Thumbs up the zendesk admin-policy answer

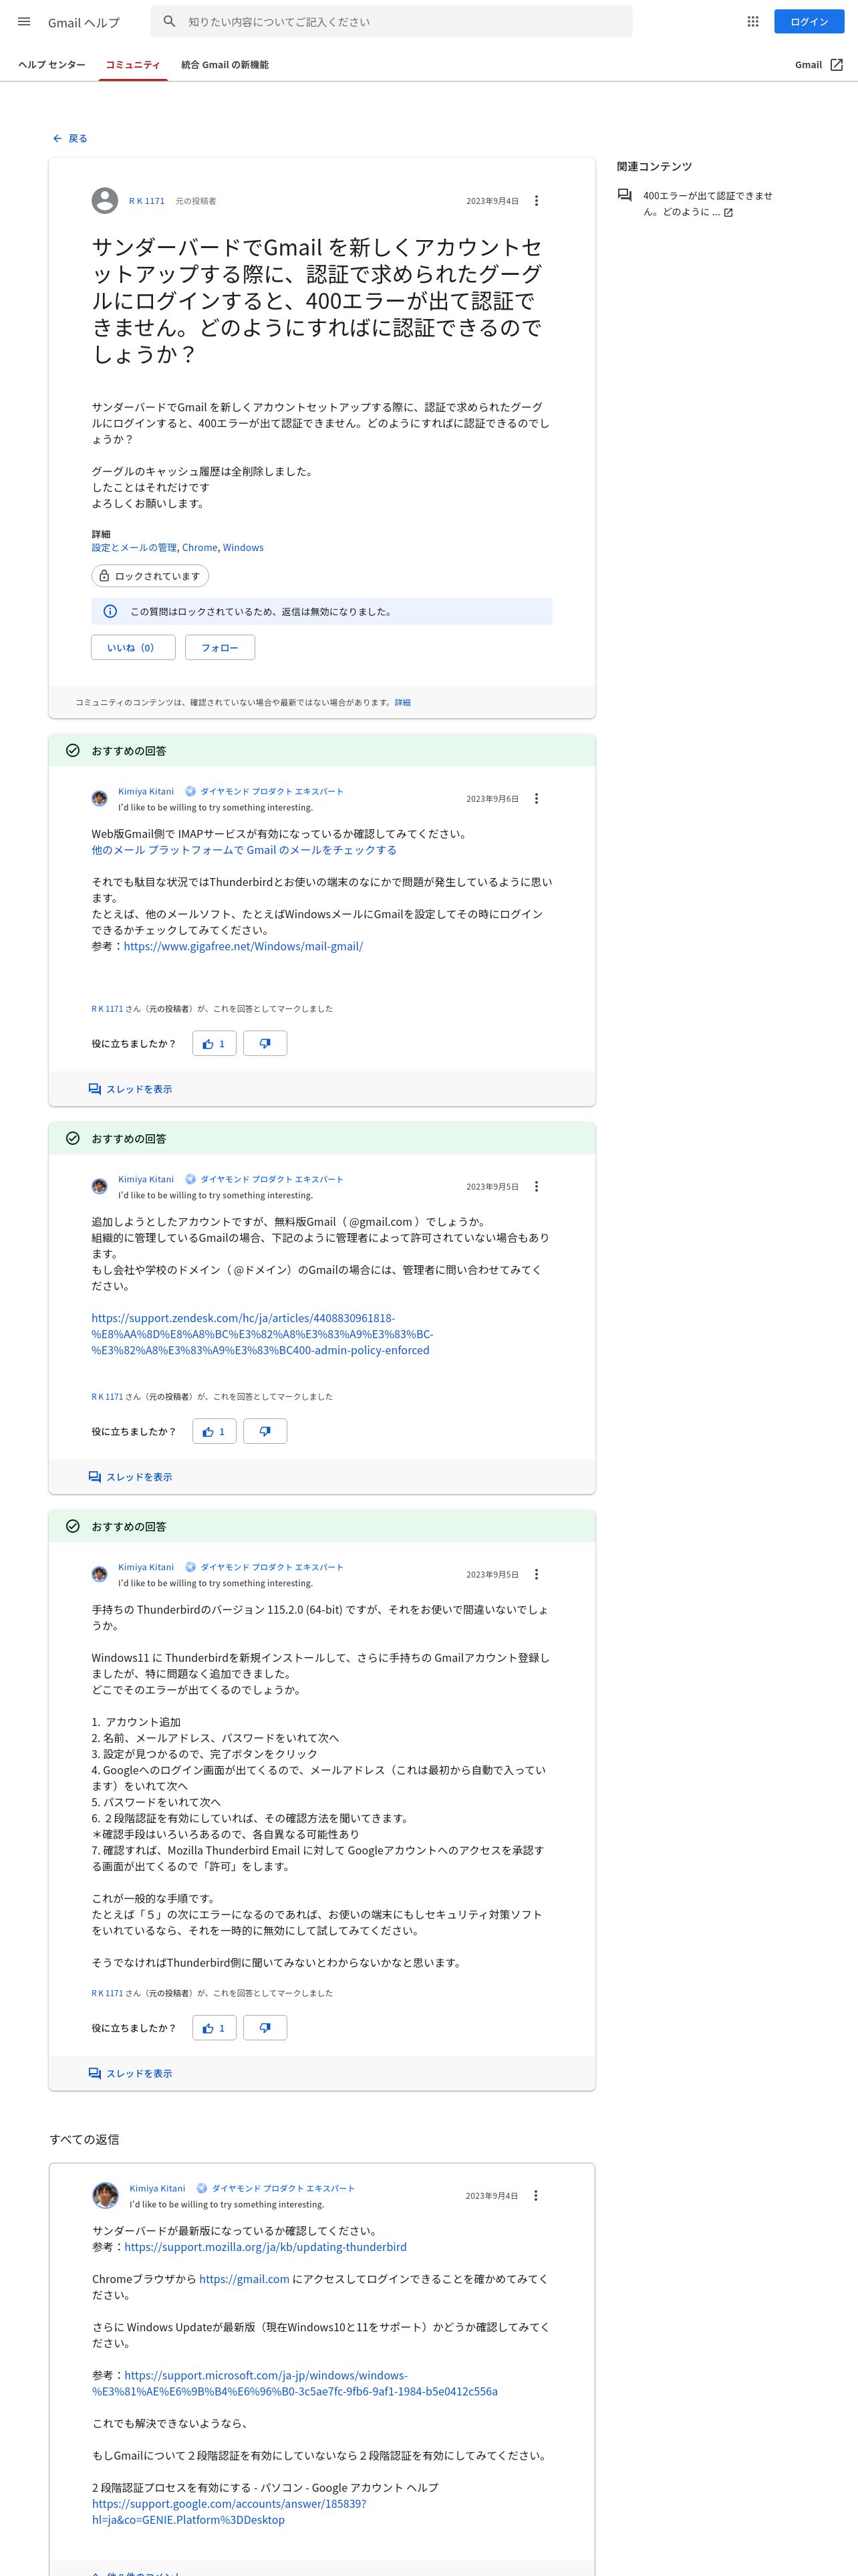214,1432
